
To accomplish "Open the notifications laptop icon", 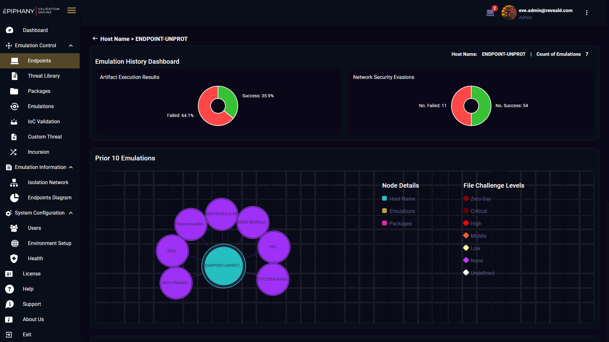I will tap(490, 13).
